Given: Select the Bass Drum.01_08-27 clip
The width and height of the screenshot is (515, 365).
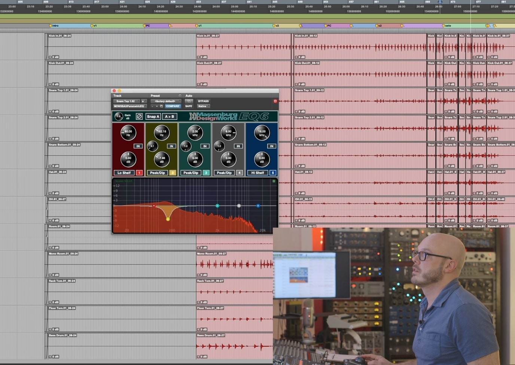Looking at the screenshot, I should [x=235, y=346].
